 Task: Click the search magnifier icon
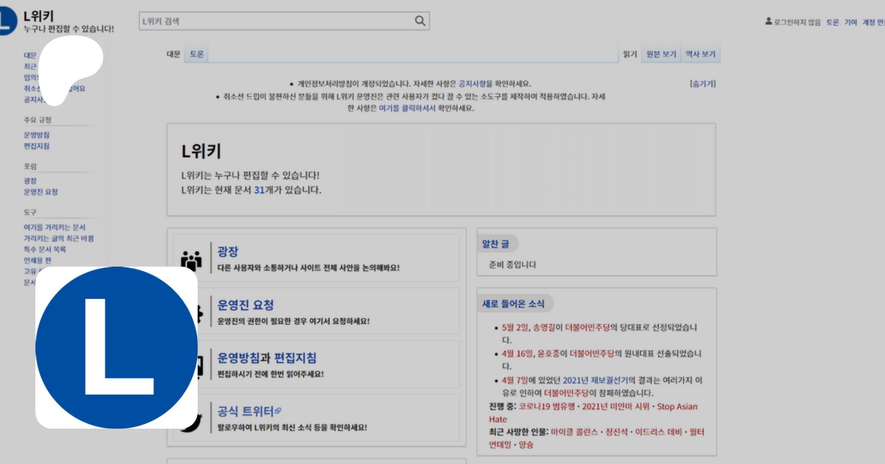[420, 21]
